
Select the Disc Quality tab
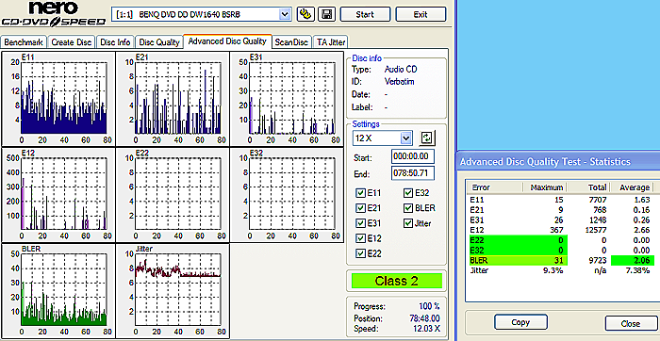159,42
